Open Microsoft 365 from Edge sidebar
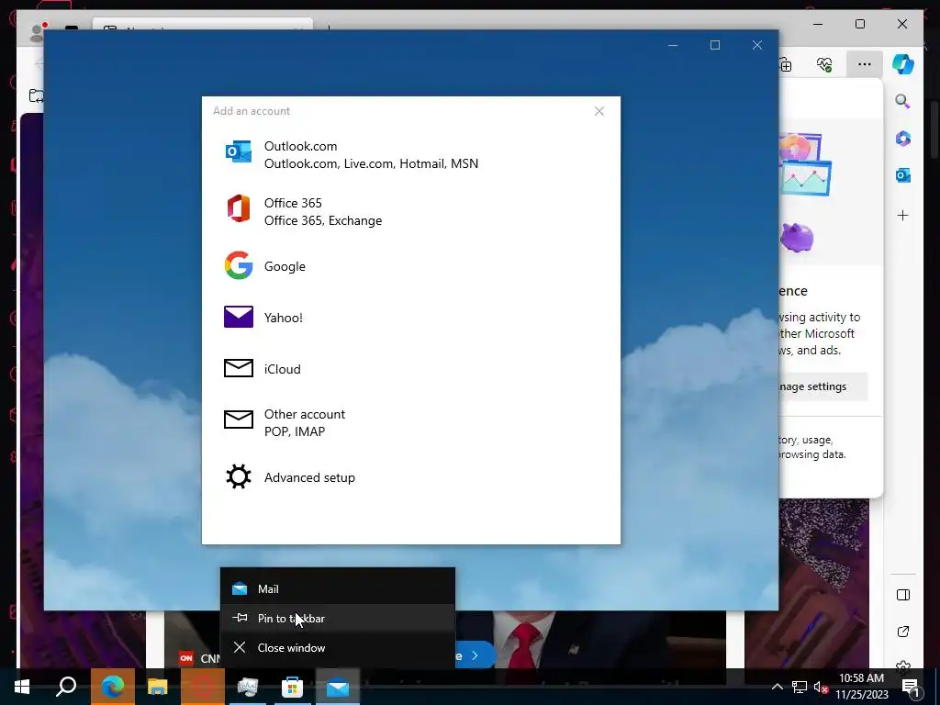The height and width of the screenshot is (705, 940). click(903, 139)
